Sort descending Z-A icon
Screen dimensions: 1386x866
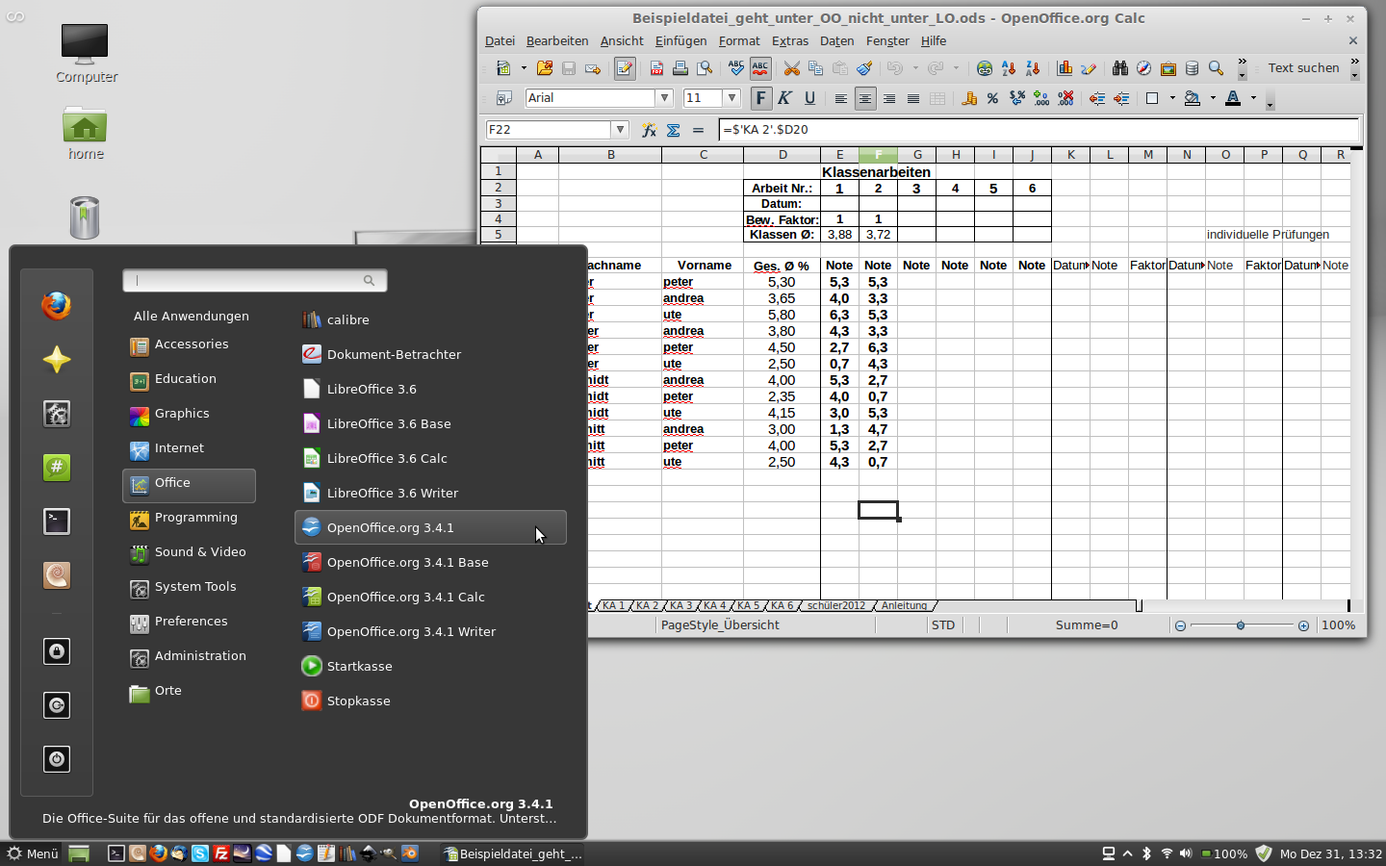(1033, 68)
